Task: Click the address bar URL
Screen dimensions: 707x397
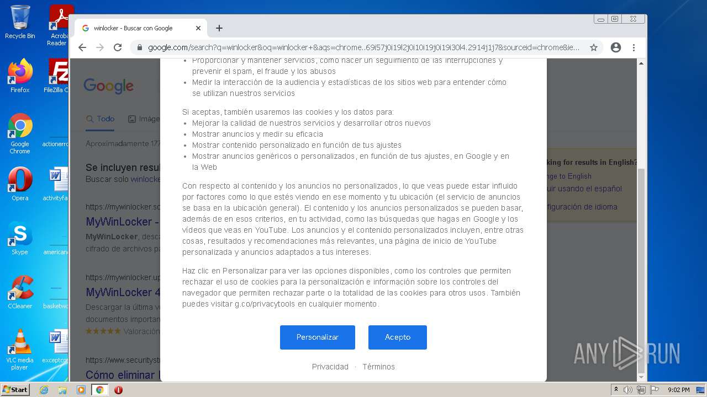Action: click(363, 47)
